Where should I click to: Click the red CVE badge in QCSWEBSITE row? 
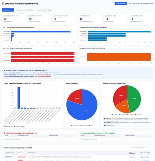click(x=22, y=157)
